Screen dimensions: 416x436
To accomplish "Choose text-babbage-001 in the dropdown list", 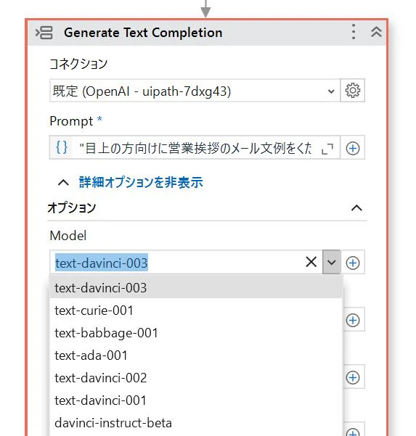I will click(196, 333).
